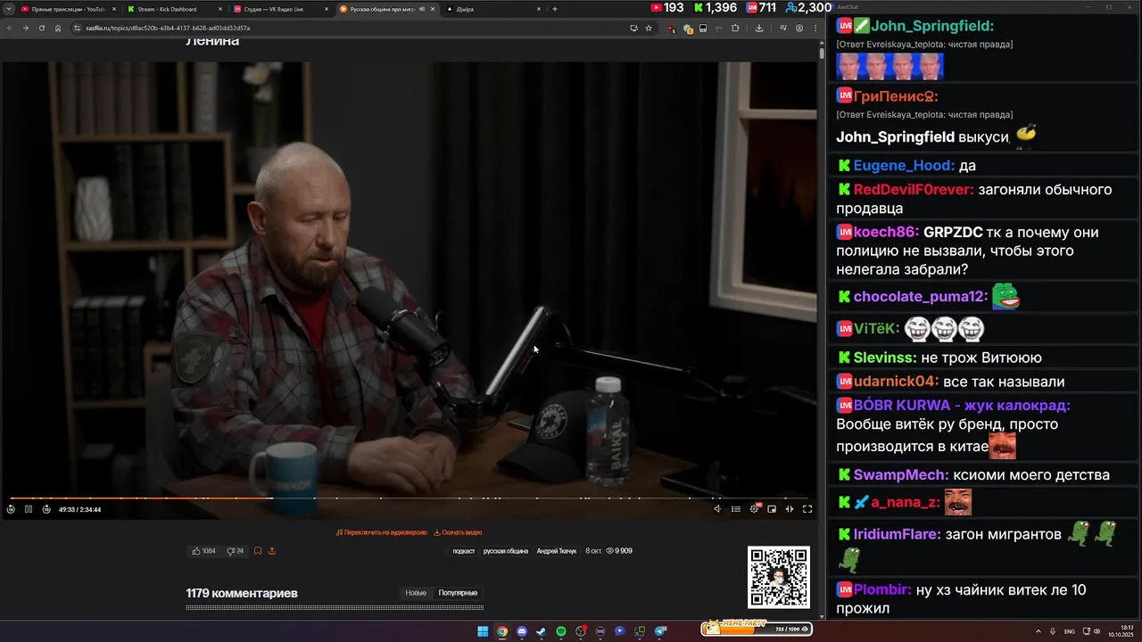1142x642 pixels.
Task: Open the русская община tag
Action: pos(506,551)
